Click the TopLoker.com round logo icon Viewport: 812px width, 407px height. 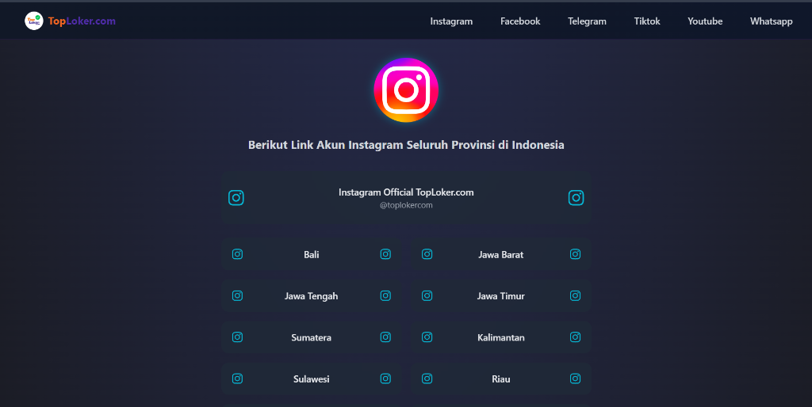[x=33, y=21]
